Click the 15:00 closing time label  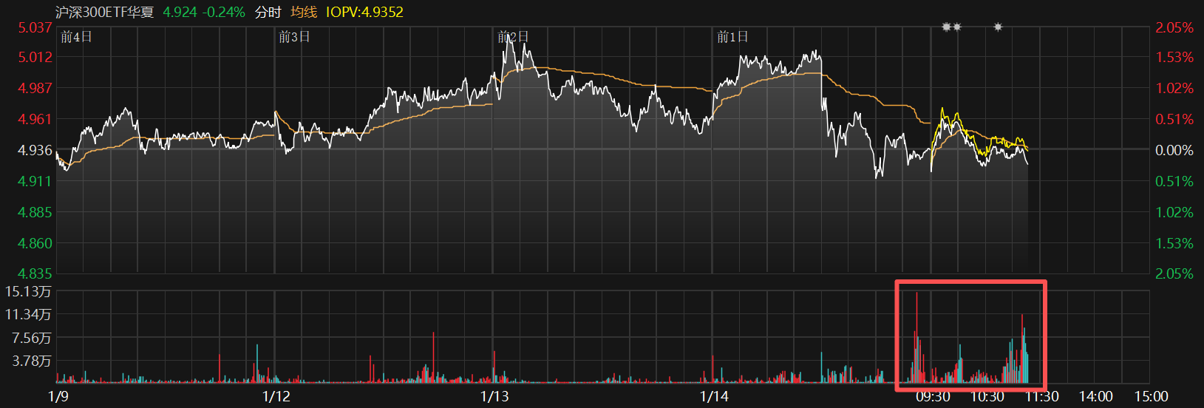1151,397
